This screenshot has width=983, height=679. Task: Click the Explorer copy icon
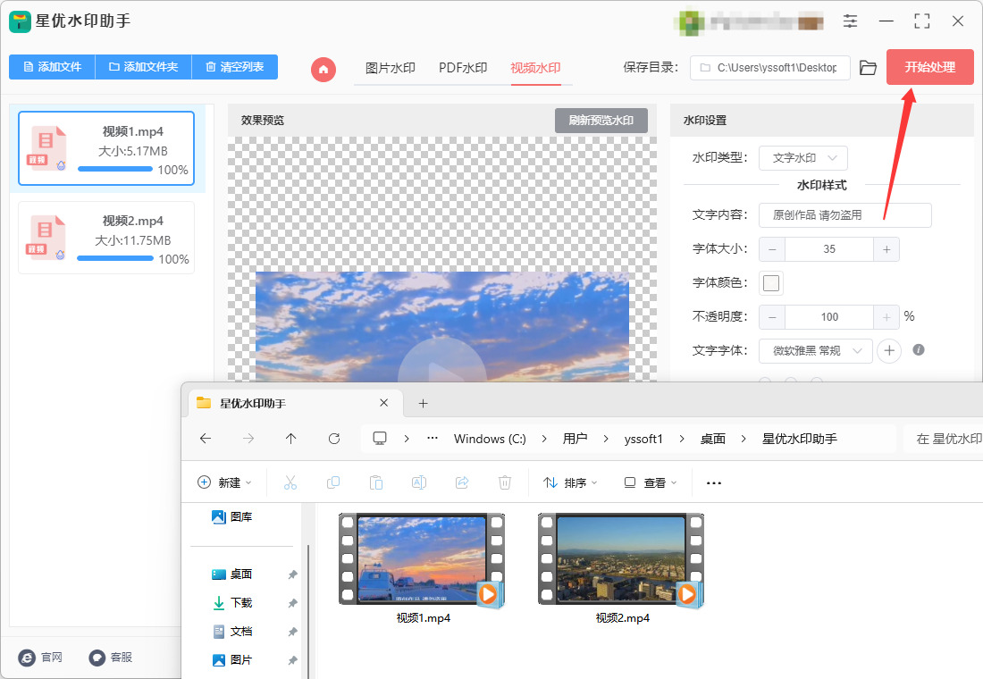[x=333, y=482]
